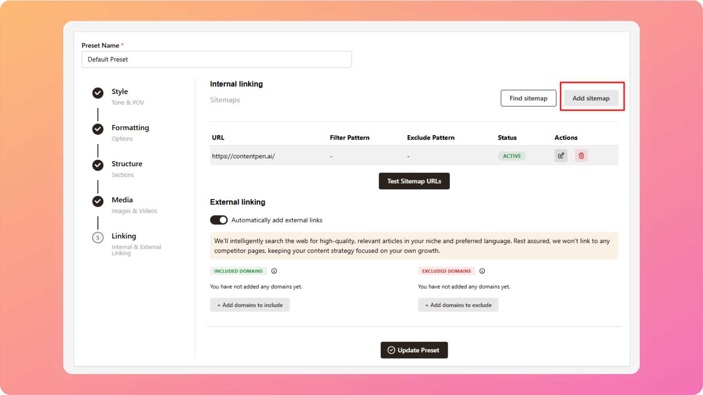The image size is (703, 395).
Task: Click the Style step checkmark icon
Action: tap(98, 93)
